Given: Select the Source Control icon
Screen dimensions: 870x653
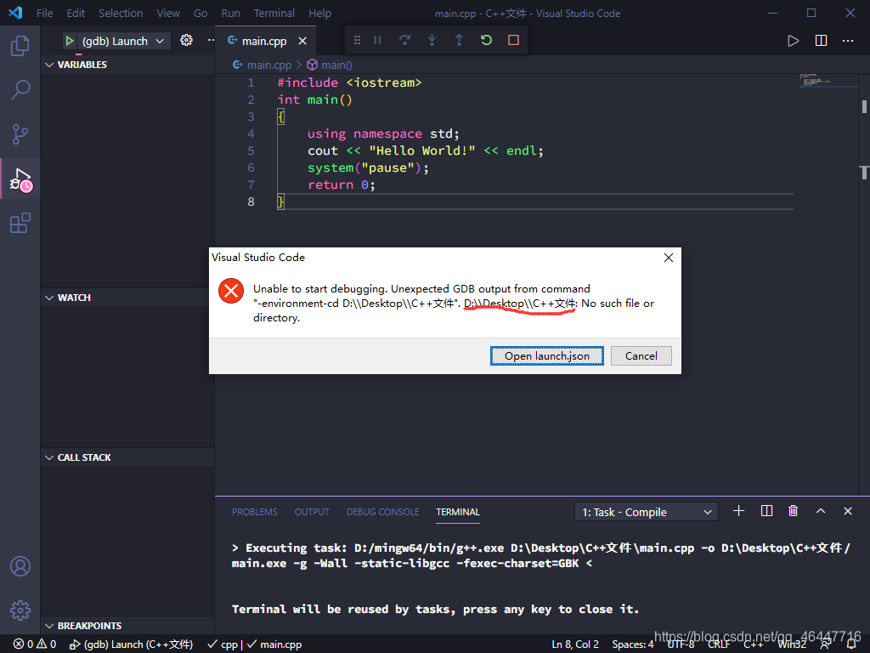Looking at the screenshot, I should (20, 134).
